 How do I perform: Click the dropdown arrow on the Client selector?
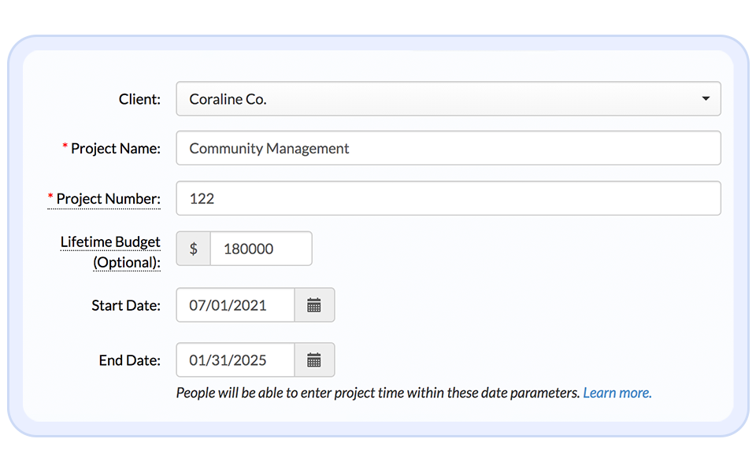click(x=706, y=98)
